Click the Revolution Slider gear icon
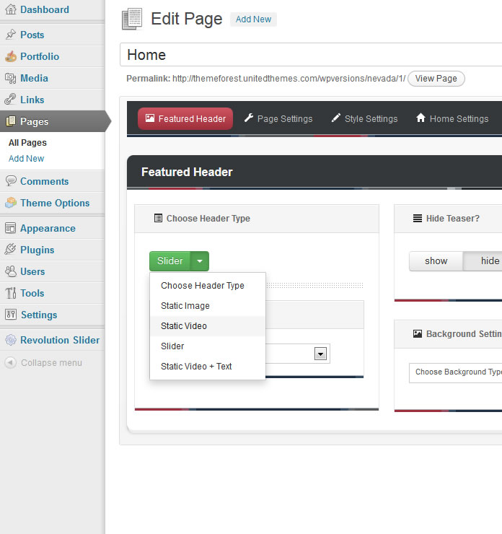 (10, 340)
